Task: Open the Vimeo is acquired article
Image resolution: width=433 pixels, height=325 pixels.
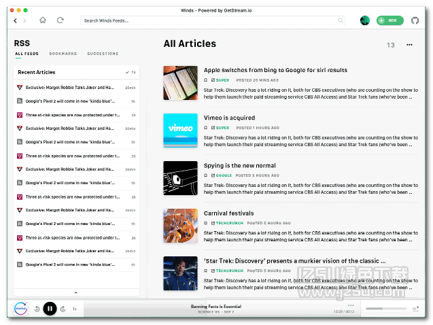Action: click(x=229, y=118)
